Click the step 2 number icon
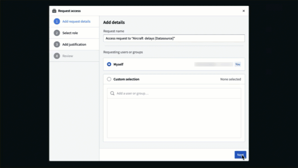Screen dimensions: 298x168 click(x=57, y=33)
